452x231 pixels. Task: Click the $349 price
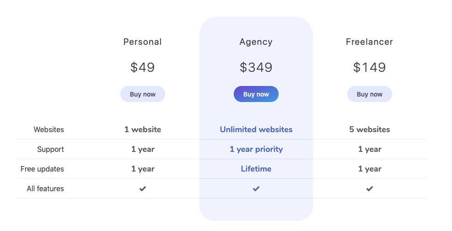point(256,67)
